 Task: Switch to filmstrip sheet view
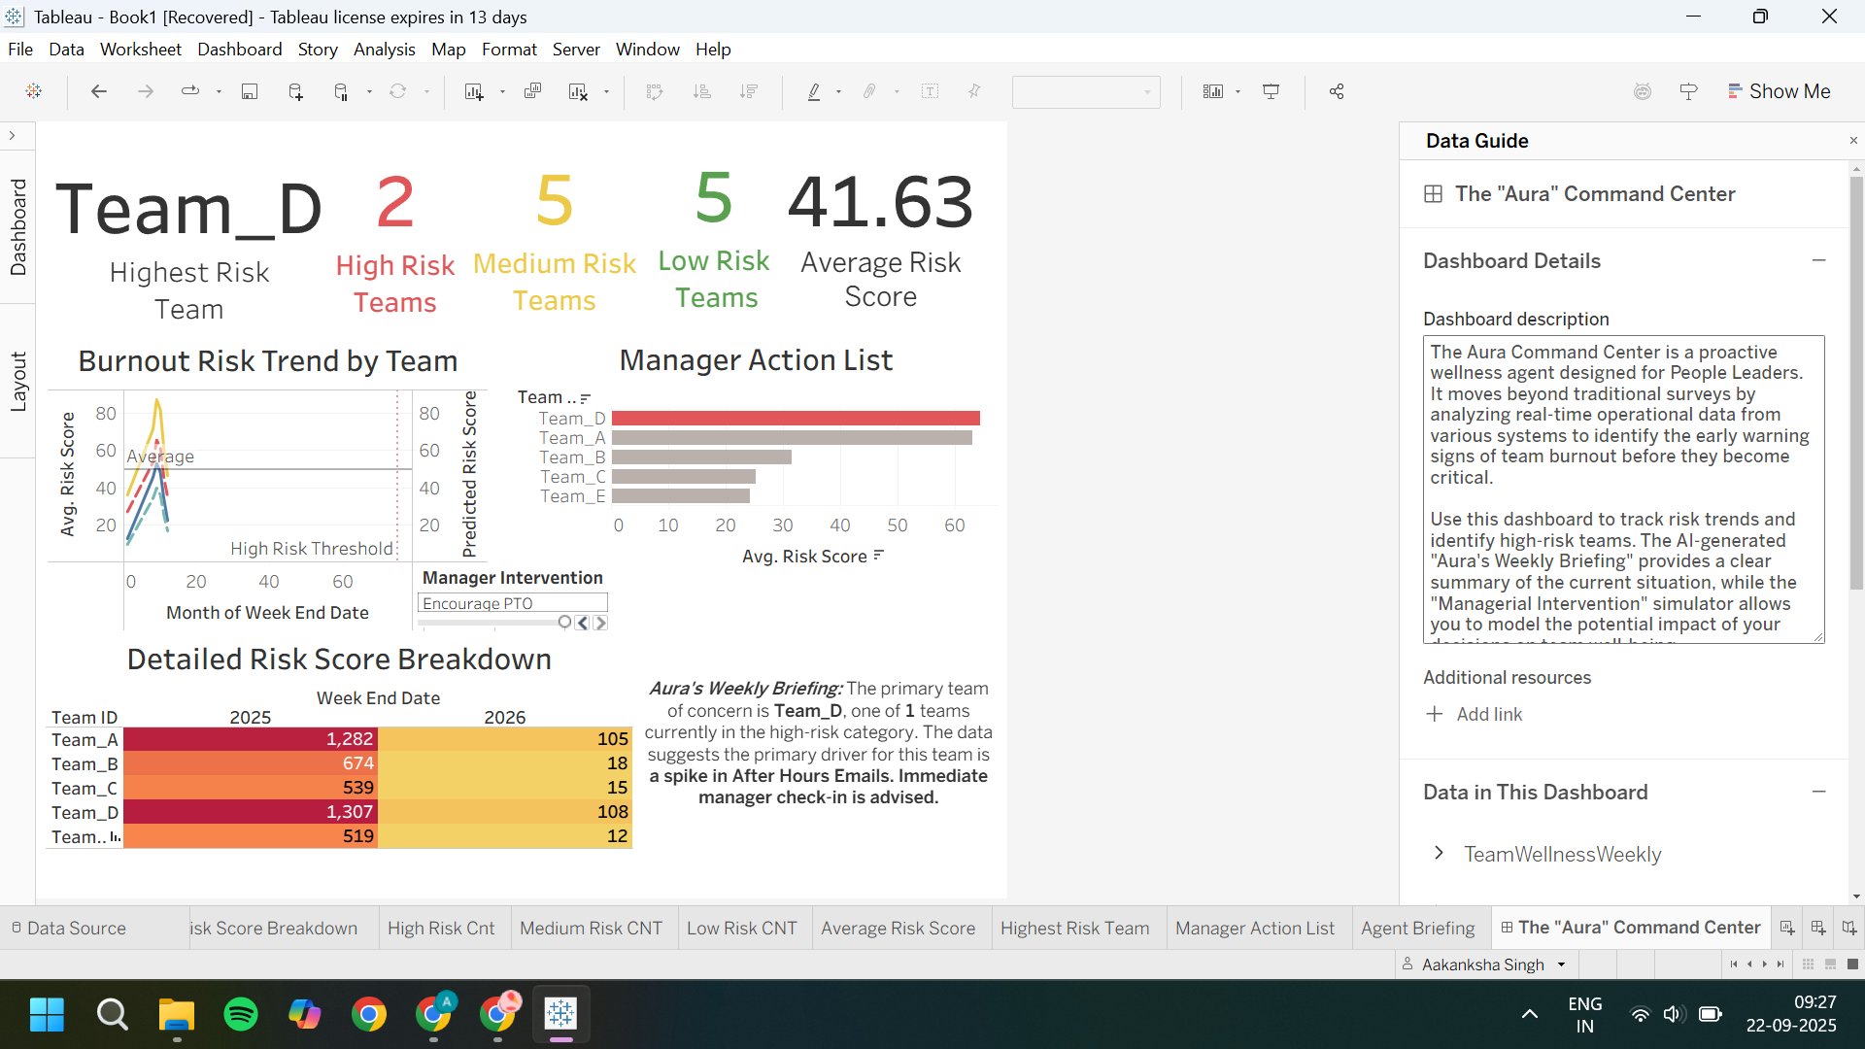click(x=1830, y=964)
